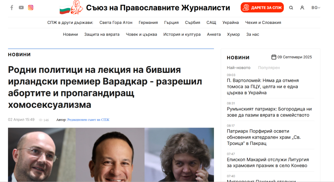This screenshot has width=334, height=182.
Task: Open the Света Гора Атон country link
Action: point(116,23)
